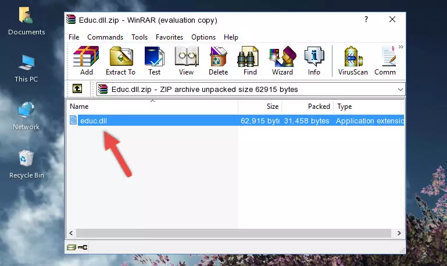This screenshot has height=266, width=447.
Task: Open the Favorites menu
Action: pyautogui.click(x=169, y=37)
